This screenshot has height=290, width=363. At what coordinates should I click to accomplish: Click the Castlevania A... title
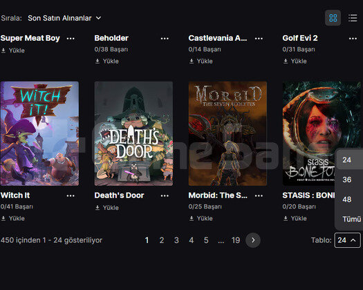218,38
